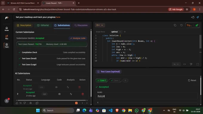The image size is (203, 114).
Task: Click the reset code icon in editor toolbar
Action: (182, 25)
